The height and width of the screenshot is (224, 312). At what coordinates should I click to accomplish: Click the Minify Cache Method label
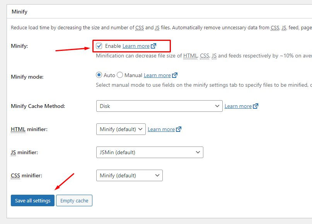pos(38,106)
